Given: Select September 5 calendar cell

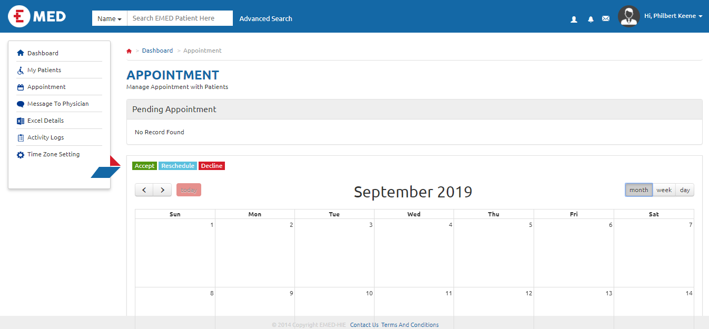Looking at the screenshot, I should pyautogui.click(x=494, y=253).
